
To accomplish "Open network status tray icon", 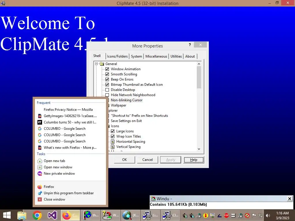I will click(261, 215).
